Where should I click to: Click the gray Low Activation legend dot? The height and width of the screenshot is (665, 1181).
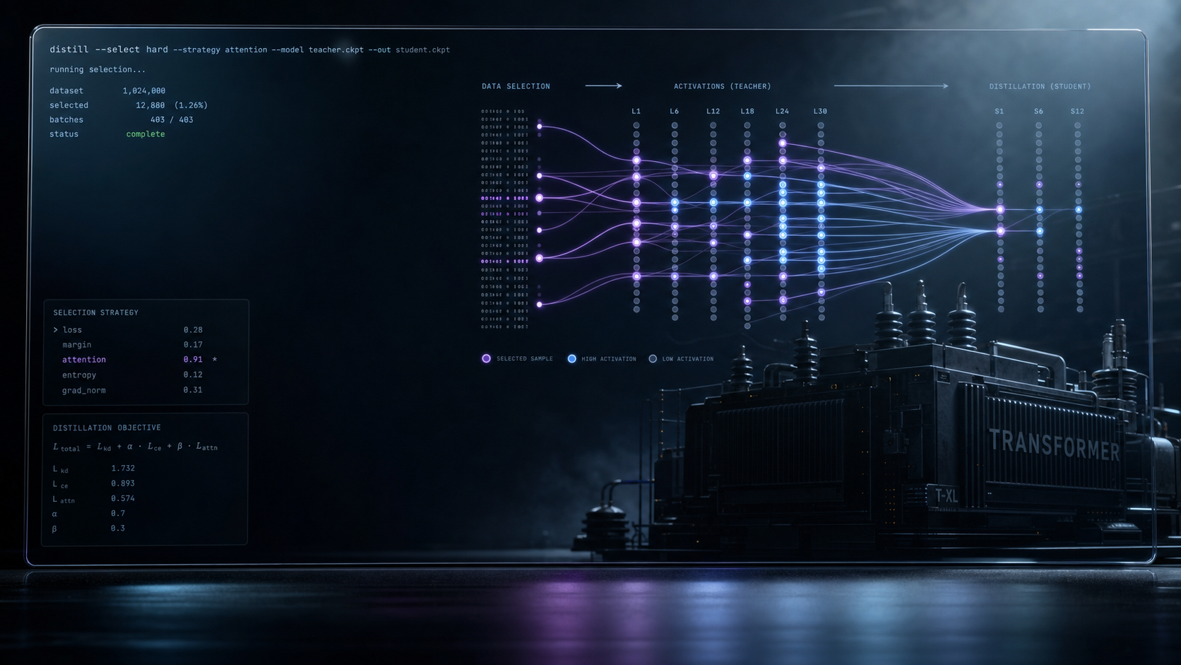pos(653,358)
